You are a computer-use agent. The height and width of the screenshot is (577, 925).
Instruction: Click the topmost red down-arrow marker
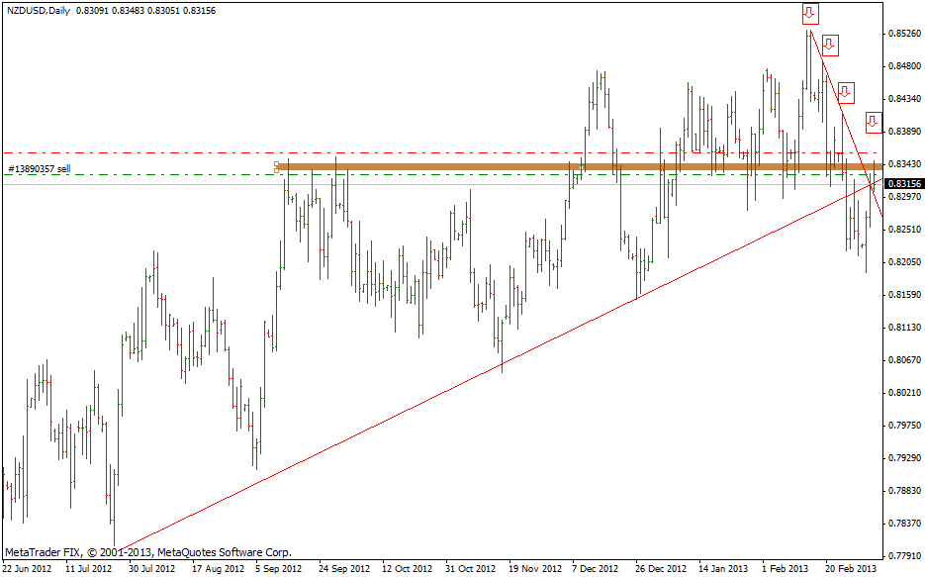(809, 13)
